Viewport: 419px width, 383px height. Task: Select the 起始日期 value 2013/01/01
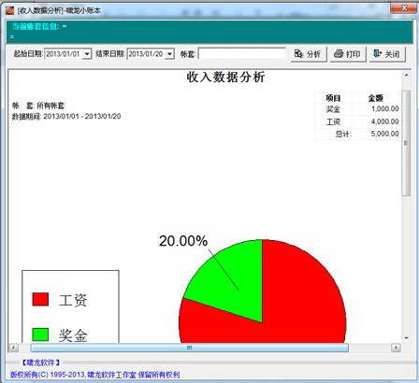point(64,54)
